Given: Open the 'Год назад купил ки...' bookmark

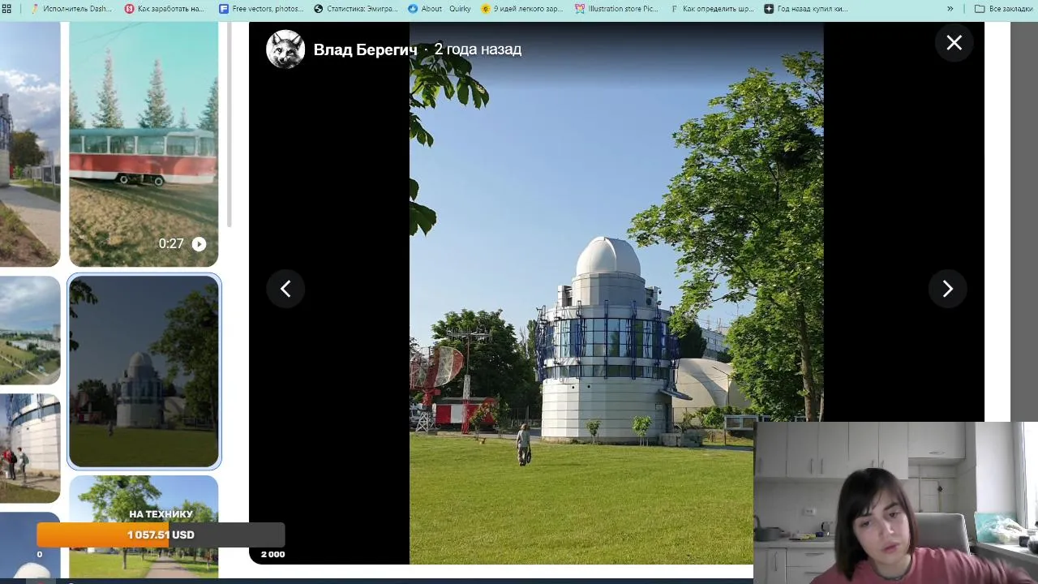Looking at the screenshot, I should point(806,9).
